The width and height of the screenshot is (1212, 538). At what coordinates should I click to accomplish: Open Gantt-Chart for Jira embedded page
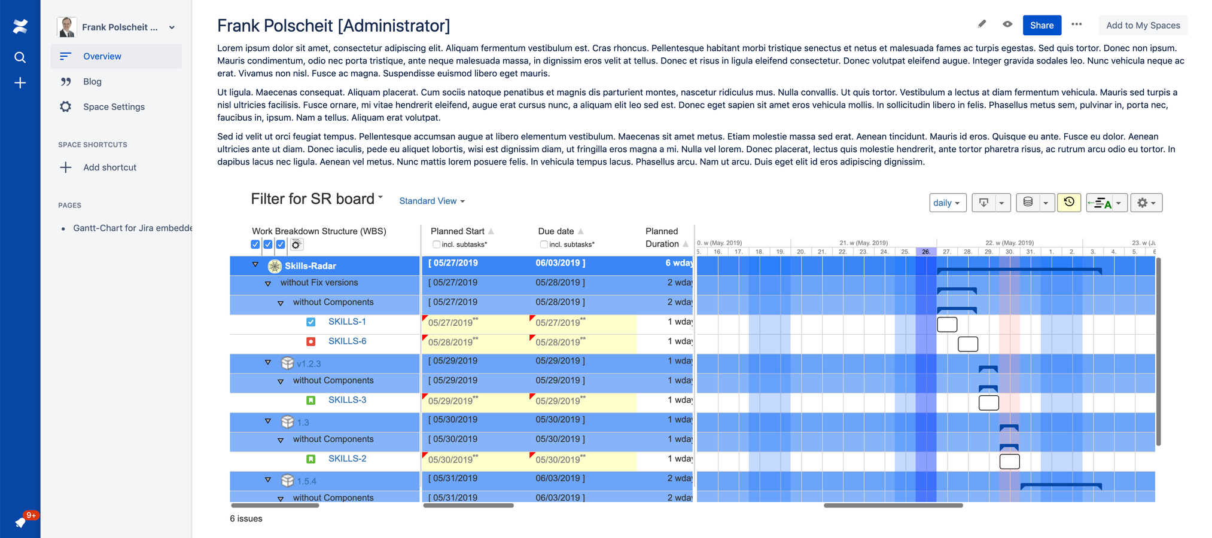click(x=133, y=228)
